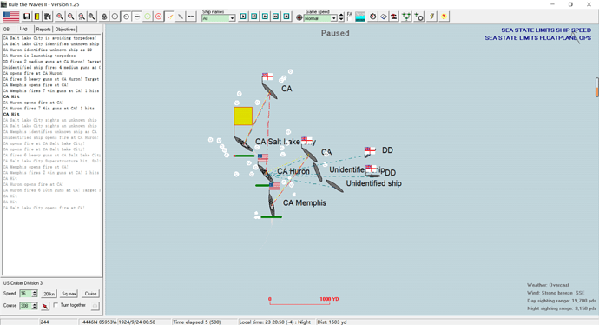Click the floppy disk save icon
599x325 pixels.
26,17
